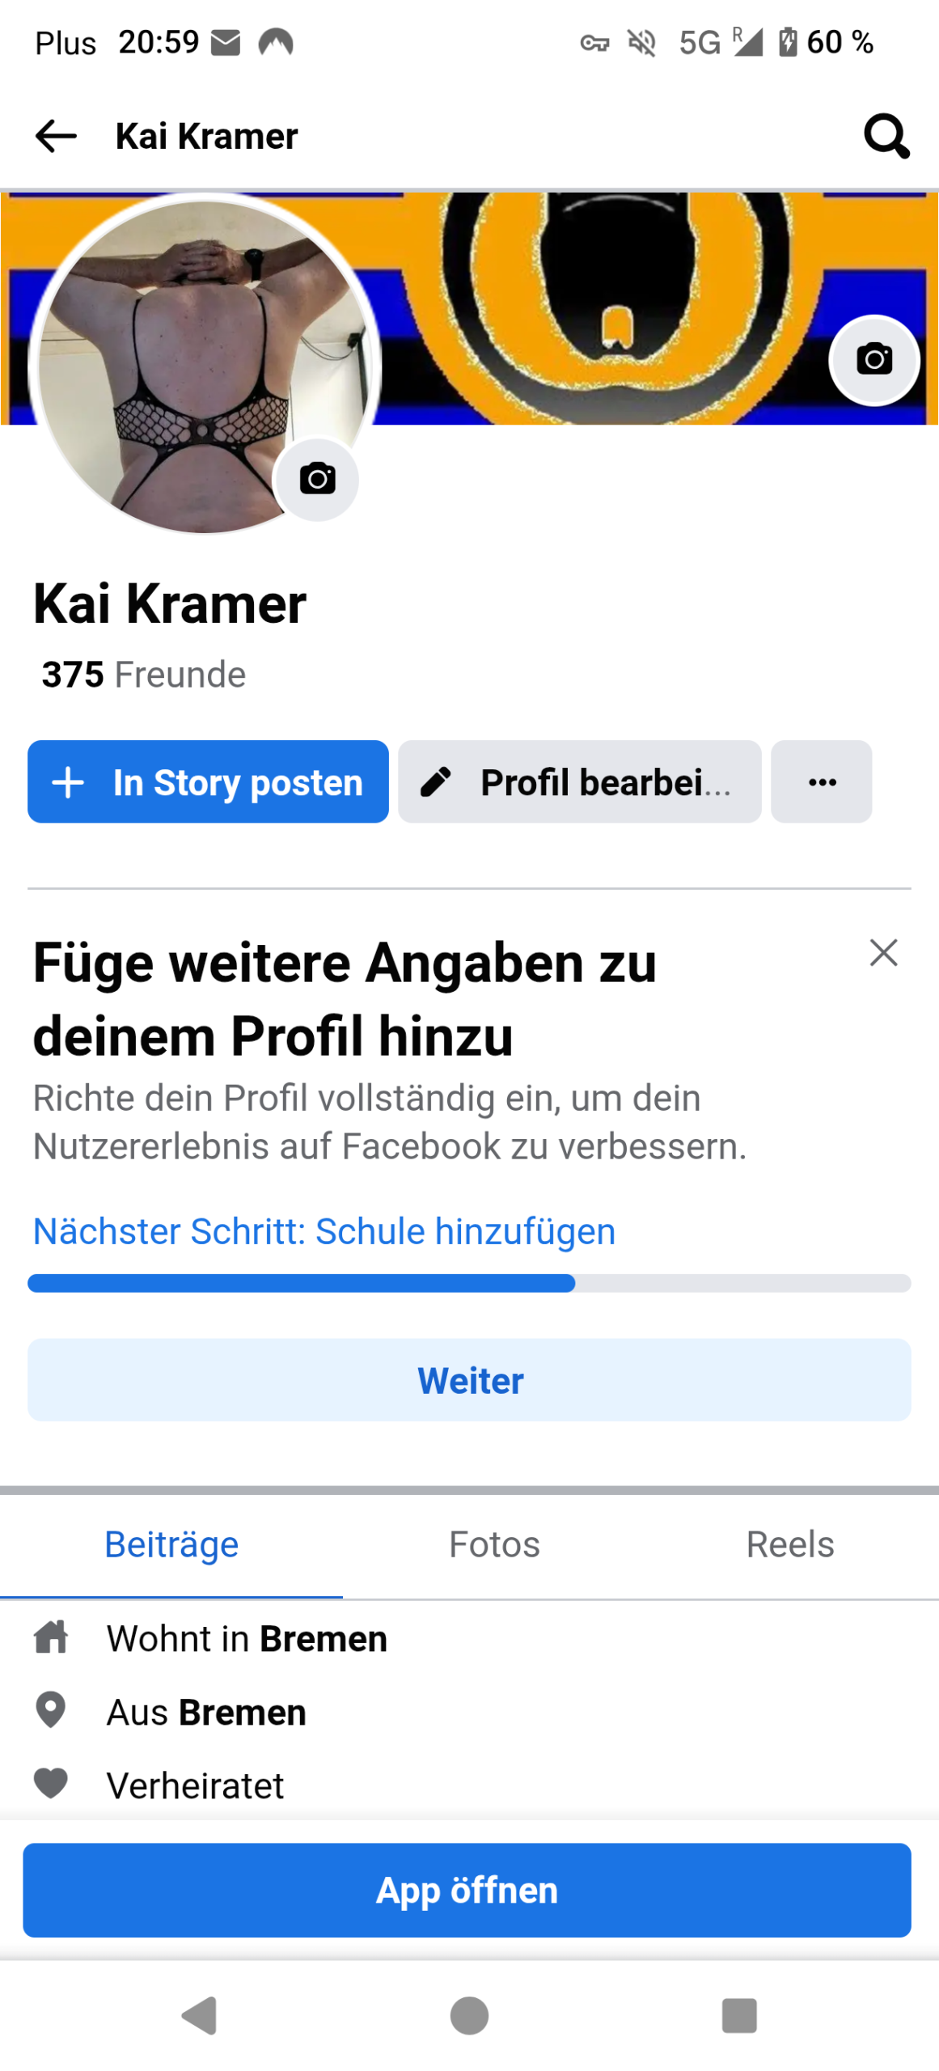
Task: Tap the plus icon for story posting
Action: [68, 781]
